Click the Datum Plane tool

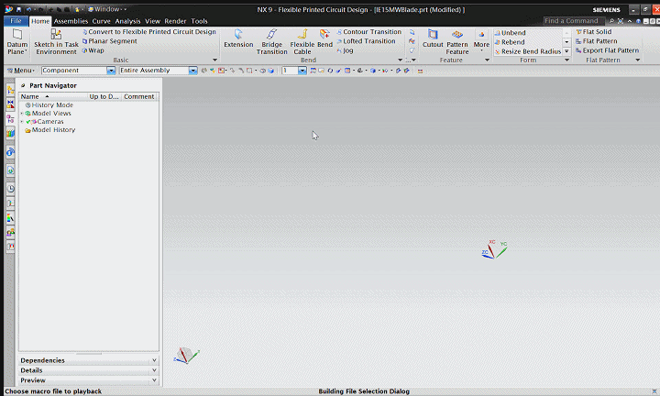click(17, 41)
